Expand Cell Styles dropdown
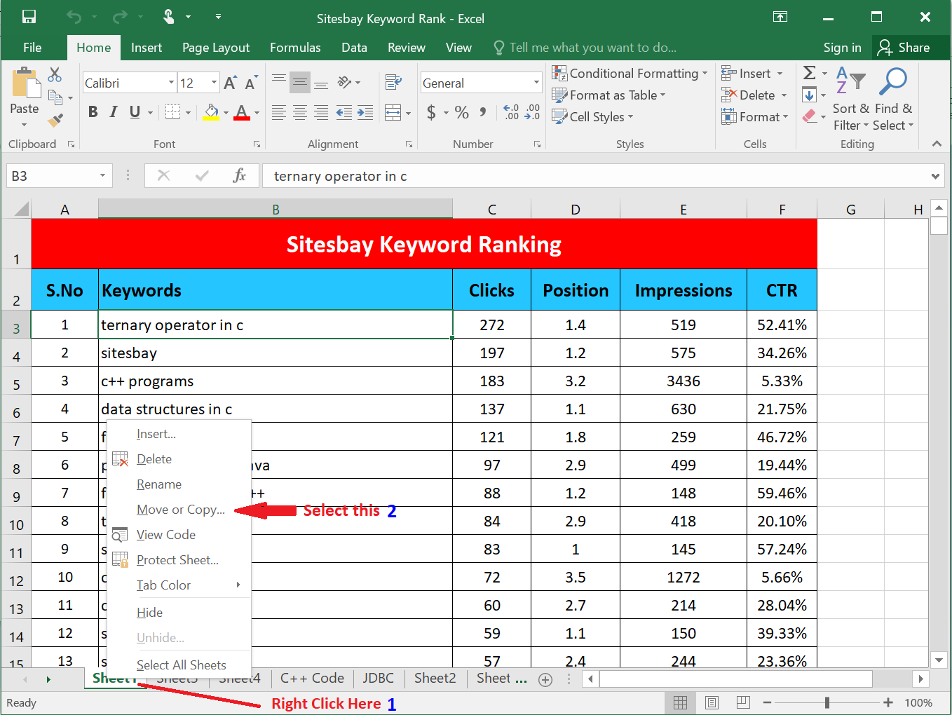The image size is (952, 715). coord(630,117)
